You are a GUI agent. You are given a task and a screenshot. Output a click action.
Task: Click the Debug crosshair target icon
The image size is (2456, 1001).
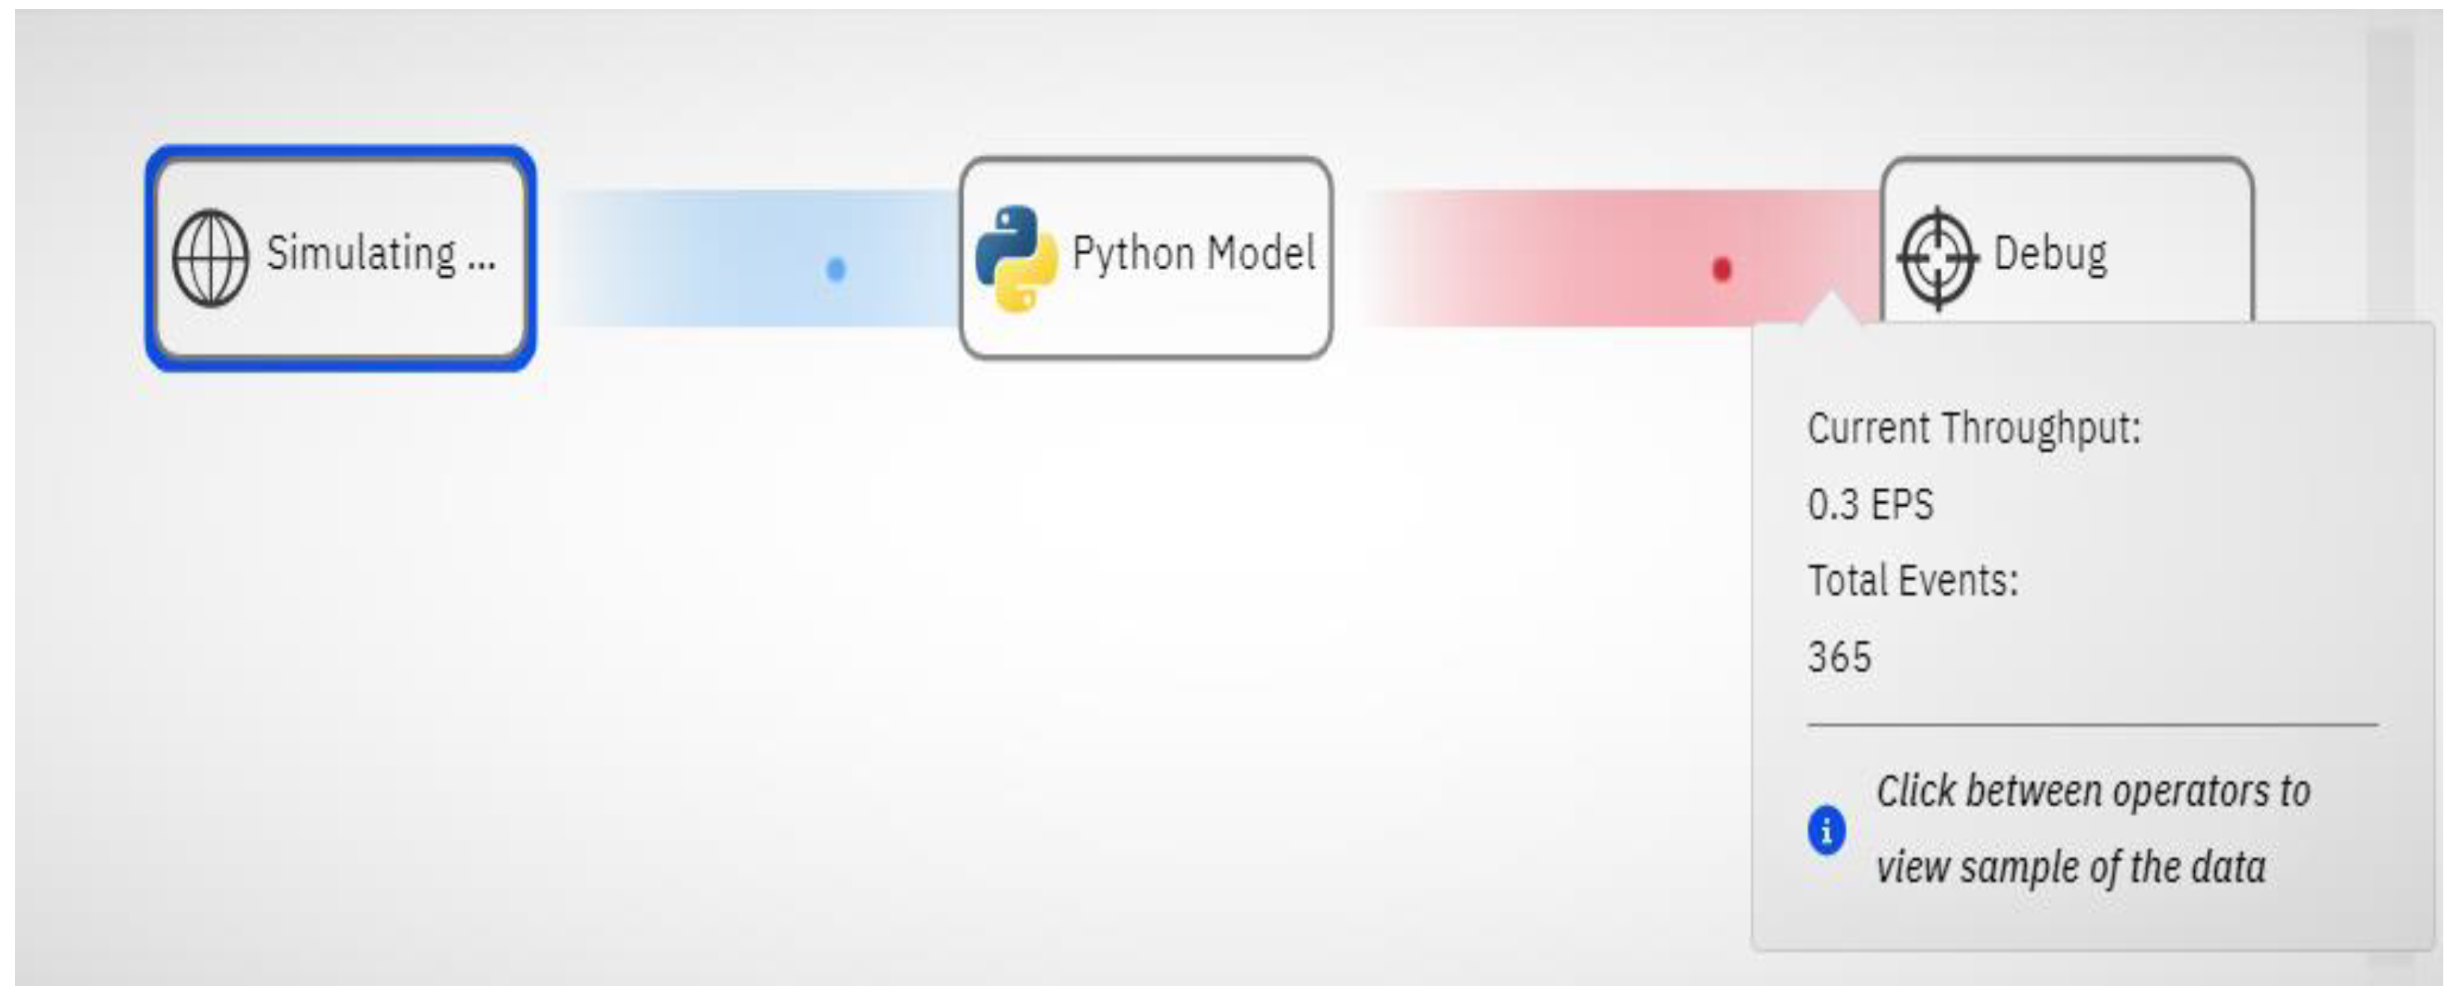point(1938,257)
